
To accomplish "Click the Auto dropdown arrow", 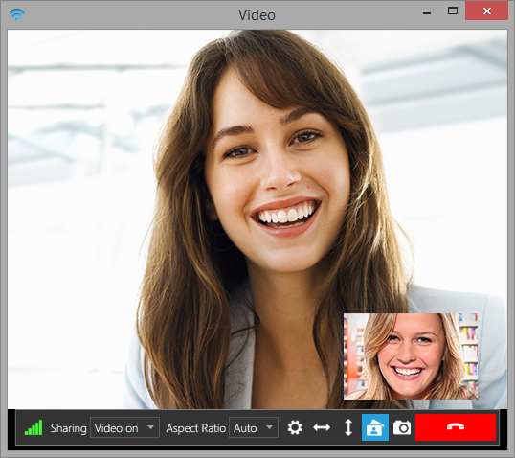I will (269, 427).
